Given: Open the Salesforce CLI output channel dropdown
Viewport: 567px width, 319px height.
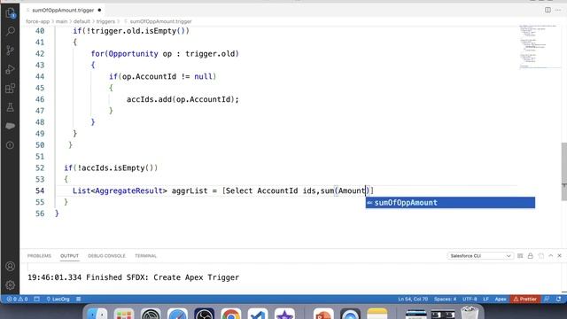Looking at the screenshot, I should [480, 256].
